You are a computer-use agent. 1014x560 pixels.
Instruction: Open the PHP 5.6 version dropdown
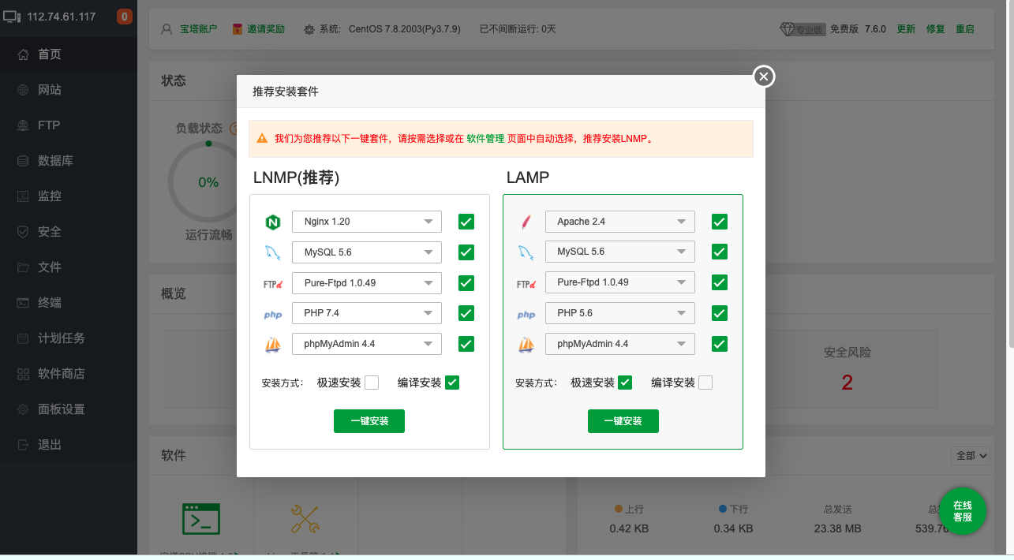point(620,313)
